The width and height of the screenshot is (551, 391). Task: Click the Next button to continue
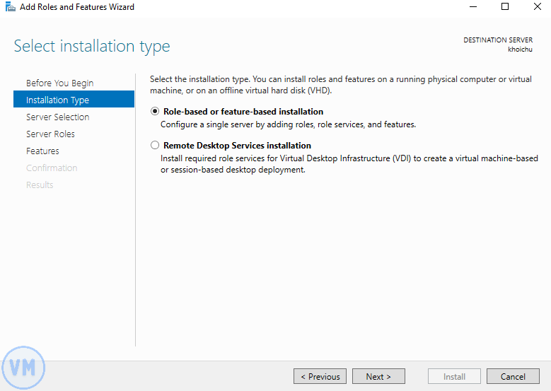(x=378, y=376)
